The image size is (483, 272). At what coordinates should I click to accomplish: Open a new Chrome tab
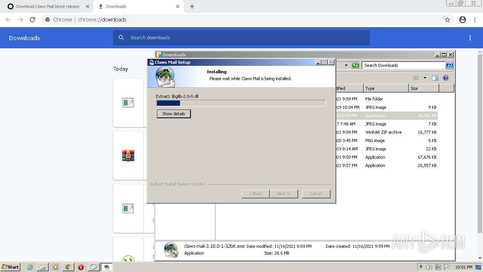pos(192,6)
